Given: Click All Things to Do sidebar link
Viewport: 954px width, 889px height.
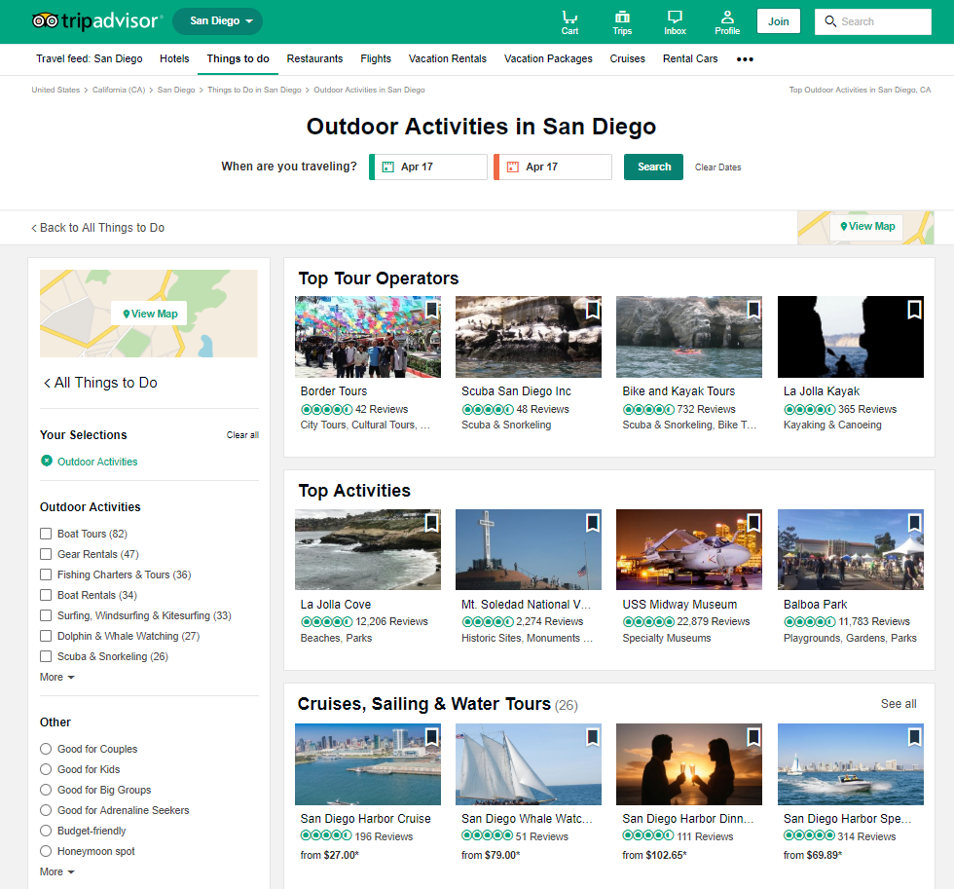Looking at the screenshot, I should [100, 382].
